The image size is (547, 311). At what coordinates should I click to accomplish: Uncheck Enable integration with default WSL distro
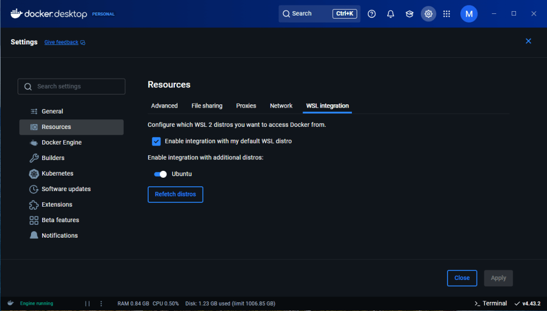click(x=156, y=141)
